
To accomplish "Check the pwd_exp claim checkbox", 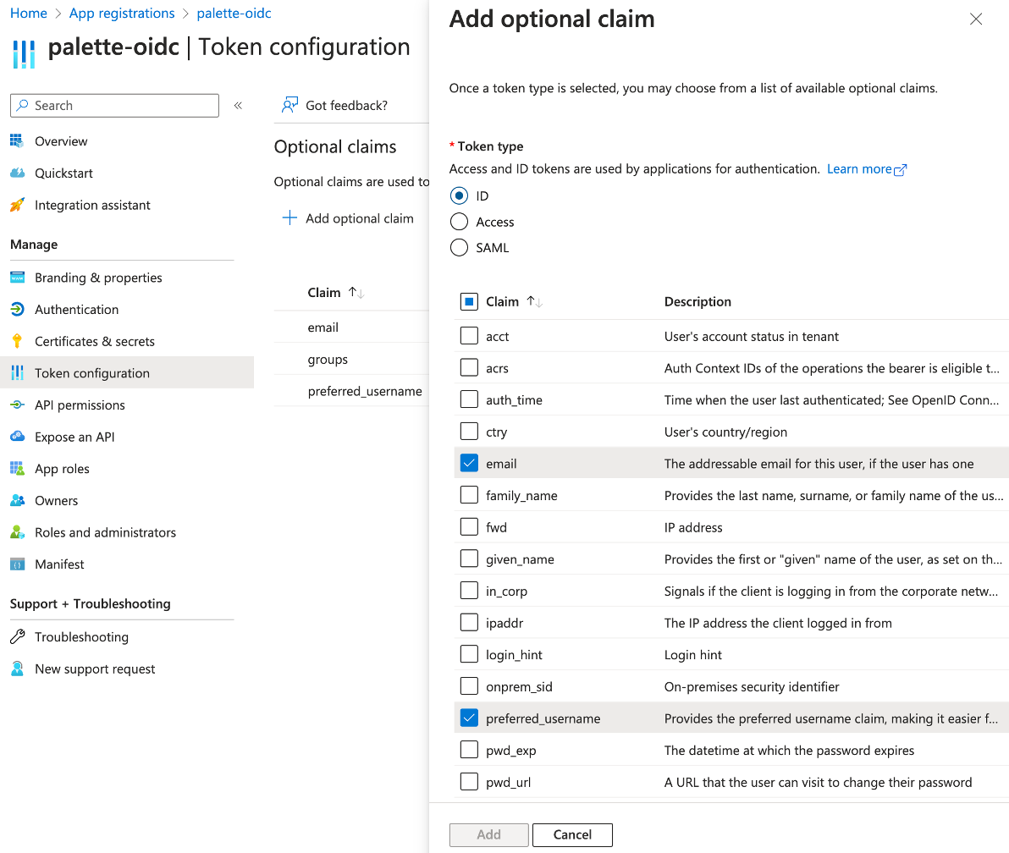I will (x=469, y=750).
